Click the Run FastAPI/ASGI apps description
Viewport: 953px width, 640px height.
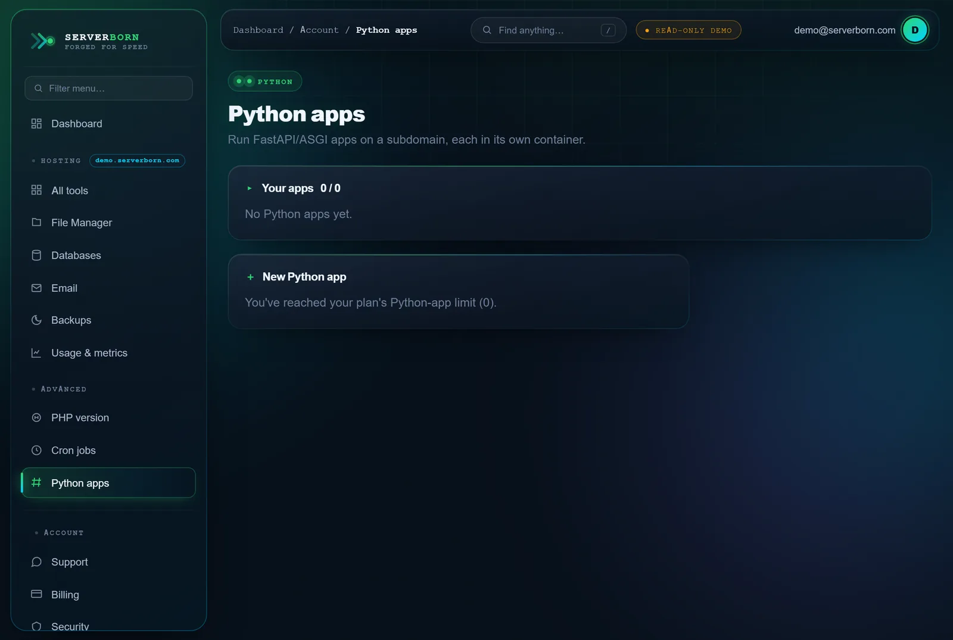[407, 139]
